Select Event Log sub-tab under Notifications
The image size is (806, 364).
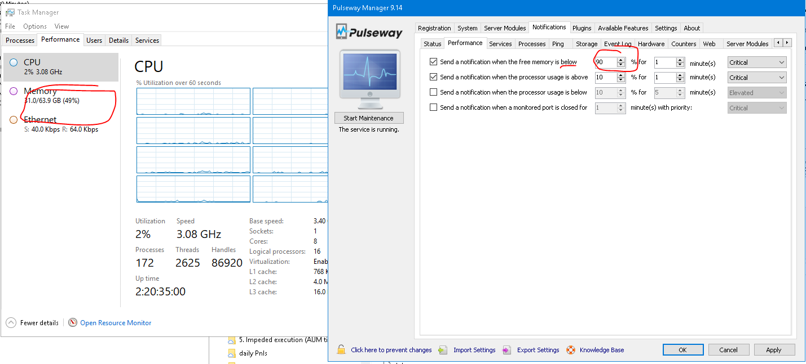pyautogui.click(x=618, y=44)
